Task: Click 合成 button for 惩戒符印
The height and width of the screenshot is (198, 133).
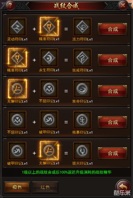Action: tap(113, 60)
